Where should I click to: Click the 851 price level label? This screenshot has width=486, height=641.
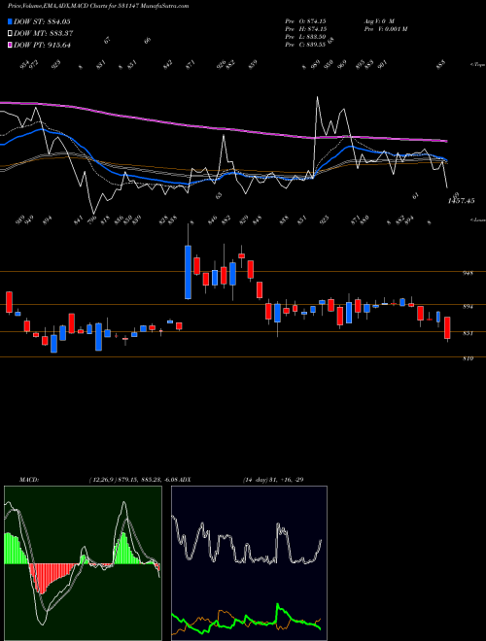(x=469, y=333)
